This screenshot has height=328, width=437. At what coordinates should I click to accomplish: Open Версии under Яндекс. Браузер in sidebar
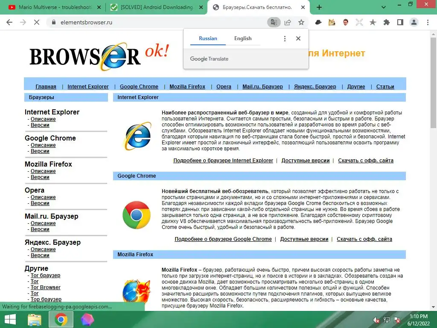click(x=40, y=255)
